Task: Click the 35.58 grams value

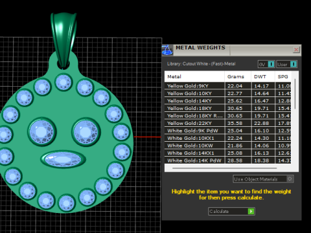Action: pyautogui.click(x=235, y=123)
